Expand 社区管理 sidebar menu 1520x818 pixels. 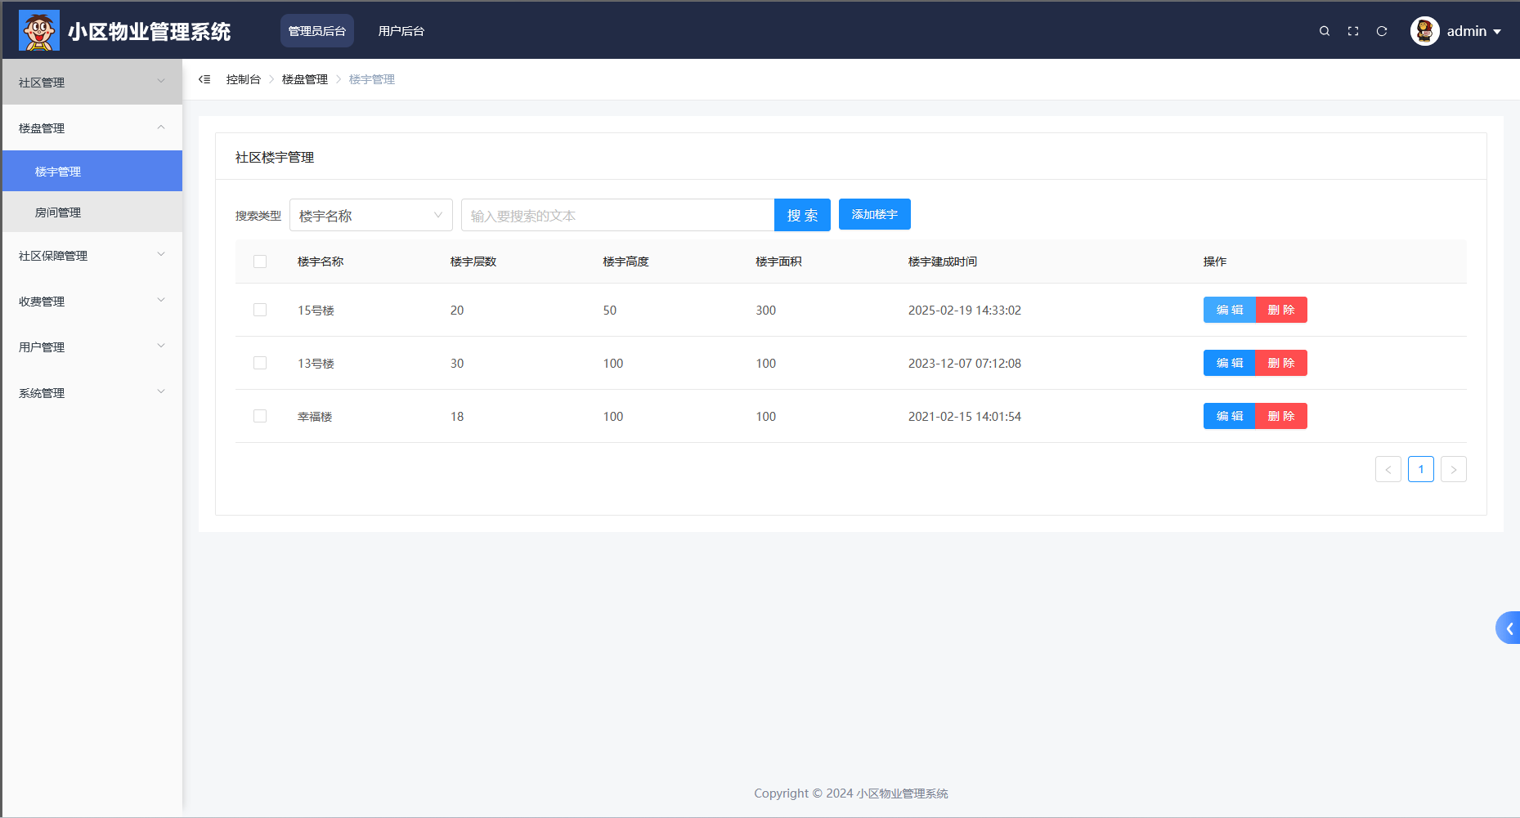[x=92, y=82]
